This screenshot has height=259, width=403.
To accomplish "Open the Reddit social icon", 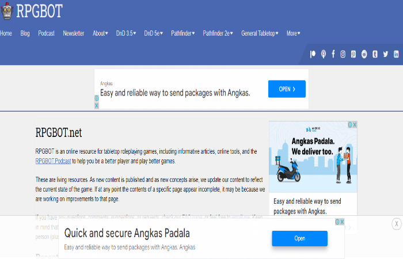I will point(364,54).
